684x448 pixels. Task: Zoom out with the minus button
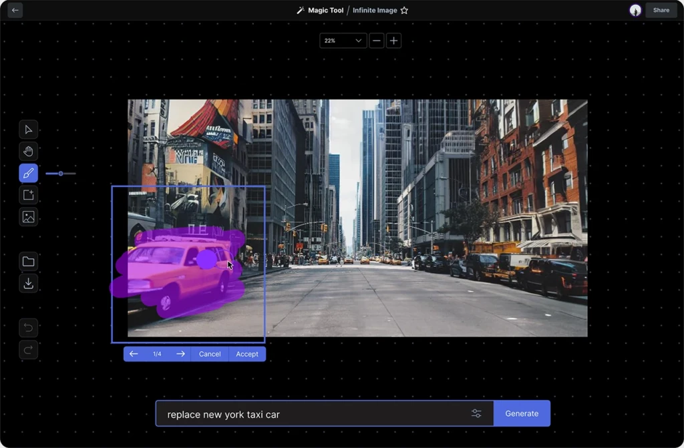(x=377, y=41)
